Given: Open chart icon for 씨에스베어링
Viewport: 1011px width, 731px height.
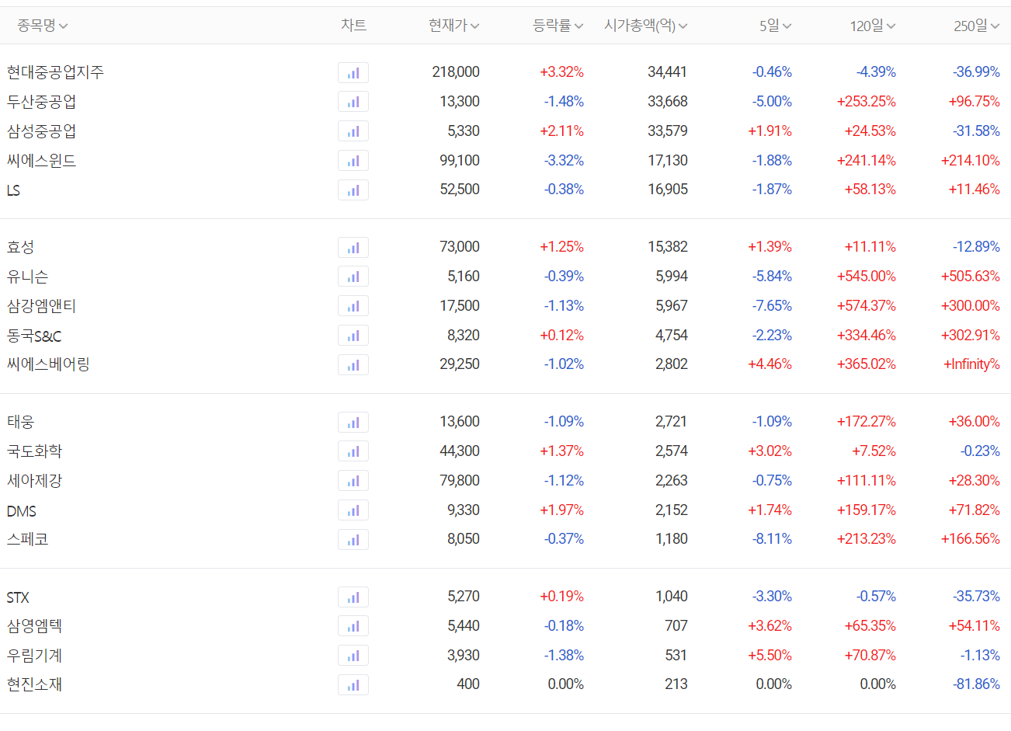Looking at the screenshot, I should point(353,365).
